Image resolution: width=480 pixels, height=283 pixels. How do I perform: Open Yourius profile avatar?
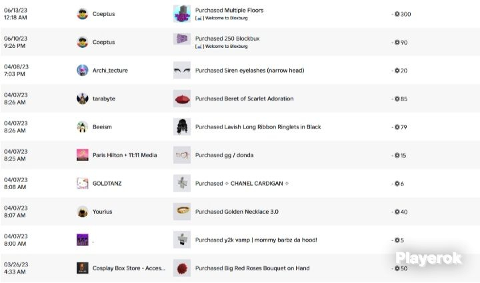(x=83, y=212)
